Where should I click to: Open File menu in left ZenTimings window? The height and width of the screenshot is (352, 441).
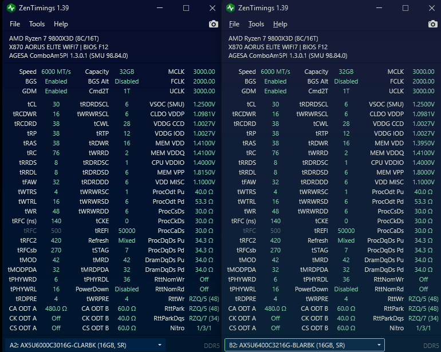(15, 24)
